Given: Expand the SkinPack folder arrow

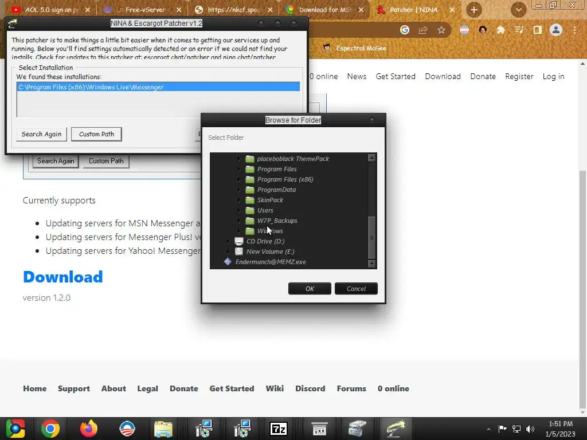Looking at the screenshot, I should click(238, 200).
